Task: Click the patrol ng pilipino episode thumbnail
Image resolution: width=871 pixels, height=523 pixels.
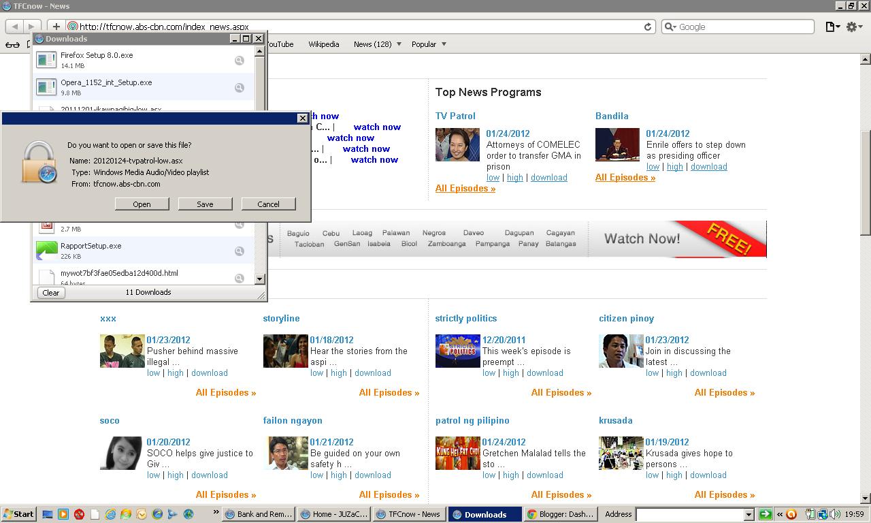Action: point(457,454)
